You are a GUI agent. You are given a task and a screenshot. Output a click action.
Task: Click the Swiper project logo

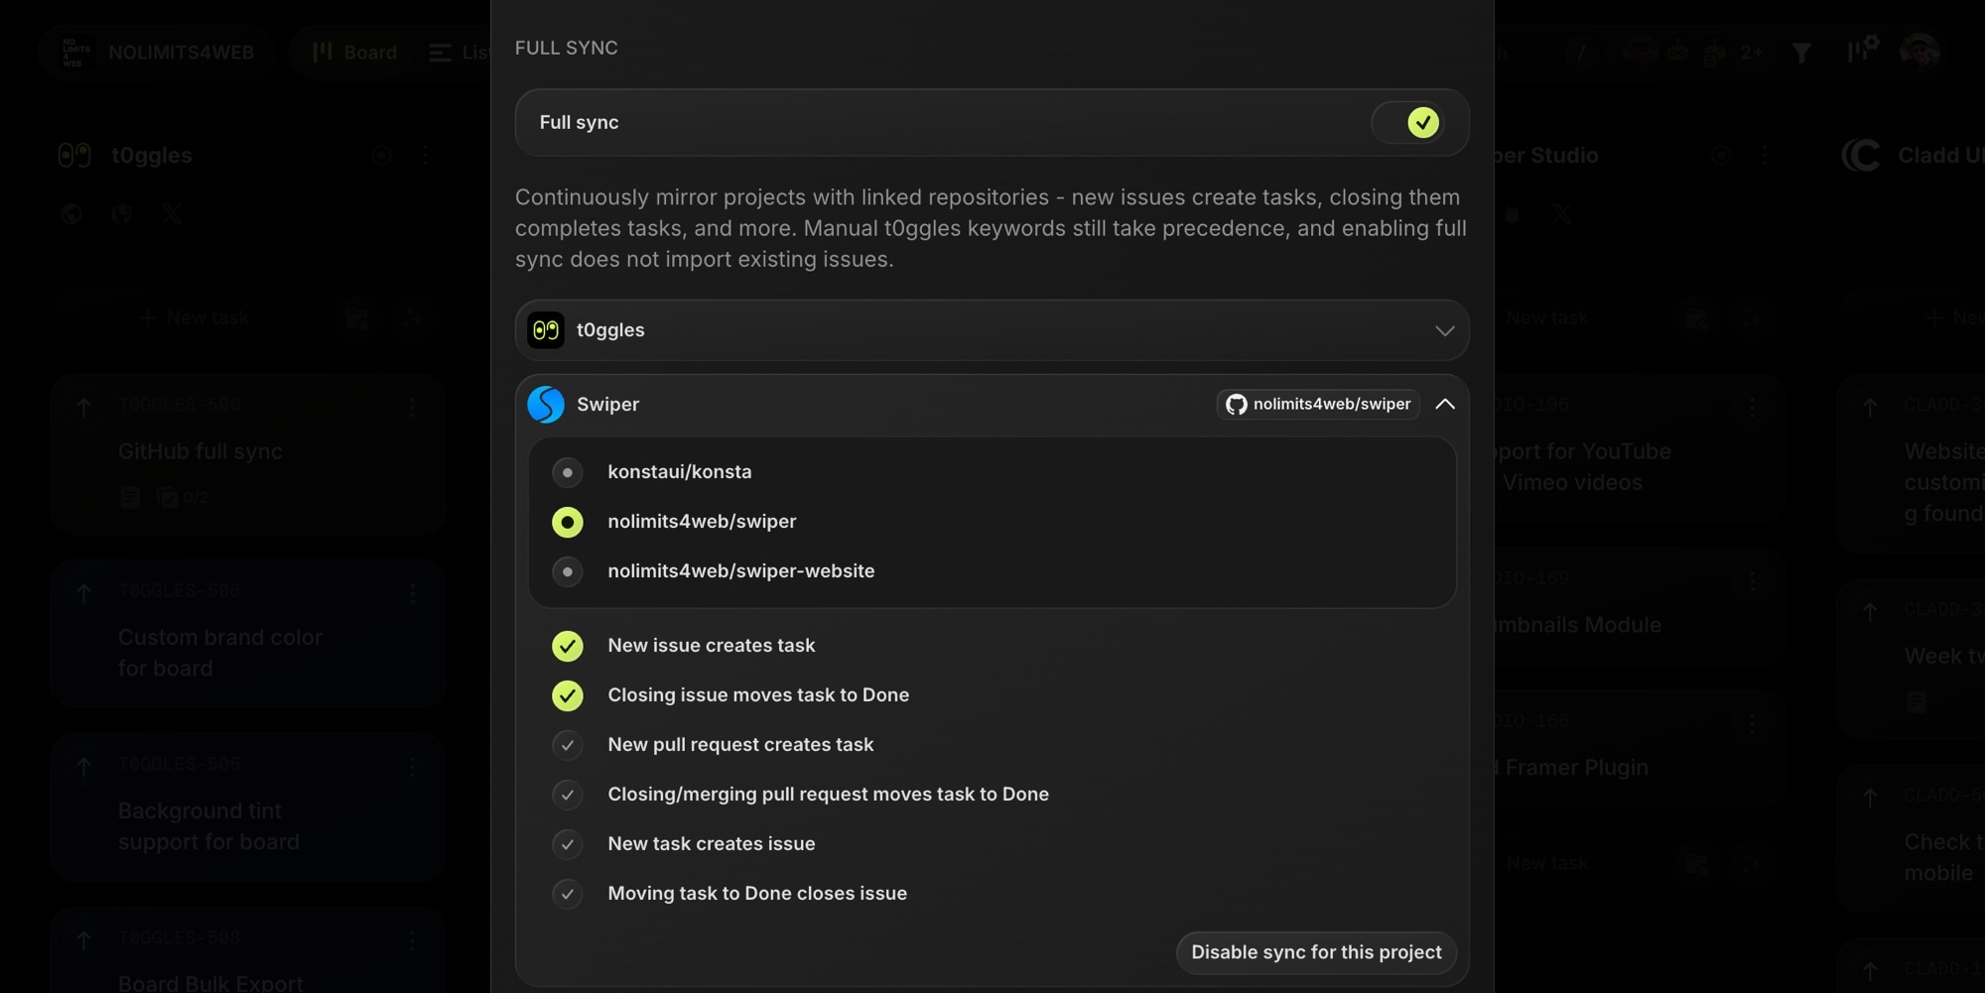(546, 405)
